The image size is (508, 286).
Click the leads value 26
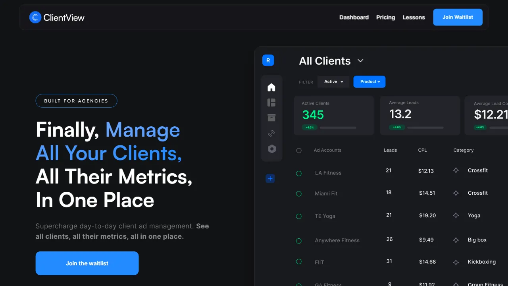pyautogui.click(x=389, y=240)
